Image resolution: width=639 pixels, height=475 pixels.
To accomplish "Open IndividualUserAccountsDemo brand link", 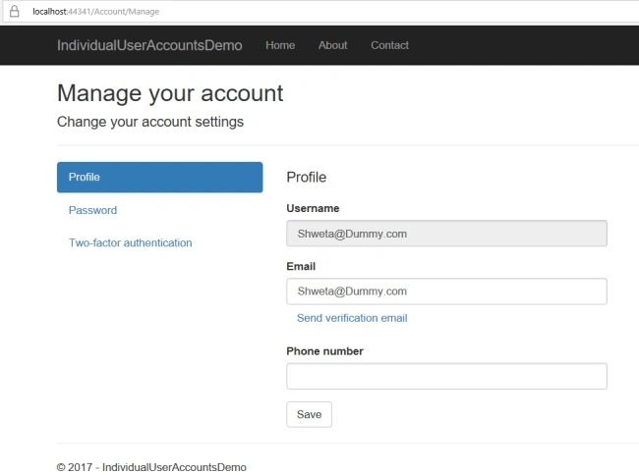I will coord(149,45).
